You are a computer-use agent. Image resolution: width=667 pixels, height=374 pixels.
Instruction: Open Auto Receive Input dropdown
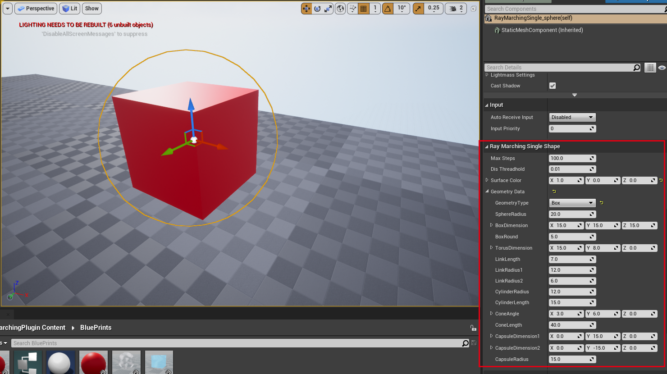[572, 117]
